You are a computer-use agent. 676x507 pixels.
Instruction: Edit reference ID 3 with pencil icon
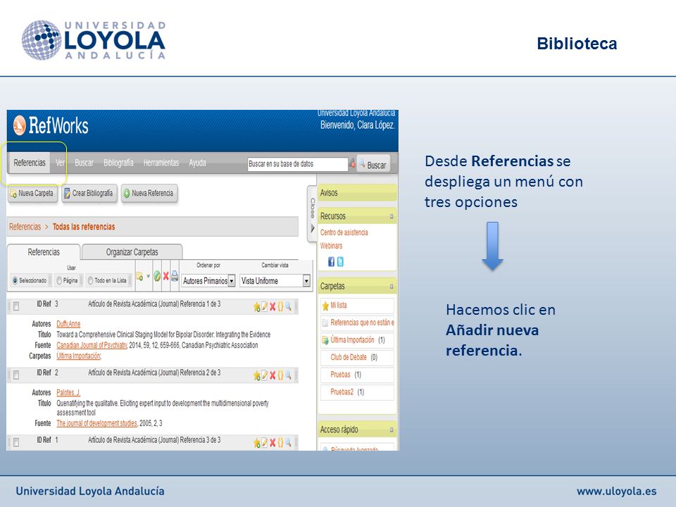coord(265,307)
